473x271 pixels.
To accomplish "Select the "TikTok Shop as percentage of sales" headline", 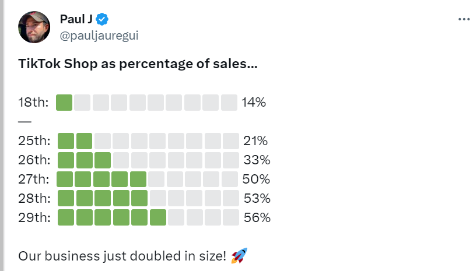I will pos(138,64).
